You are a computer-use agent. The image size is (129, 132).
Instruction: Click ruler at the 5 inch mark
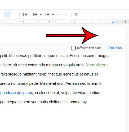tap(49, 22)
